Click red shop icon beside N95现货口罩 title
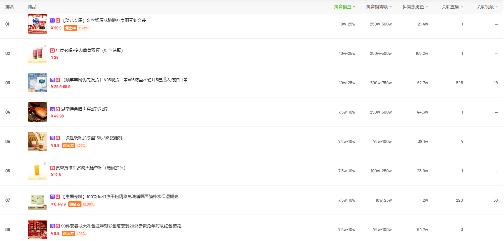This screenshot has width=504, height=241. (x=58, y=80)
